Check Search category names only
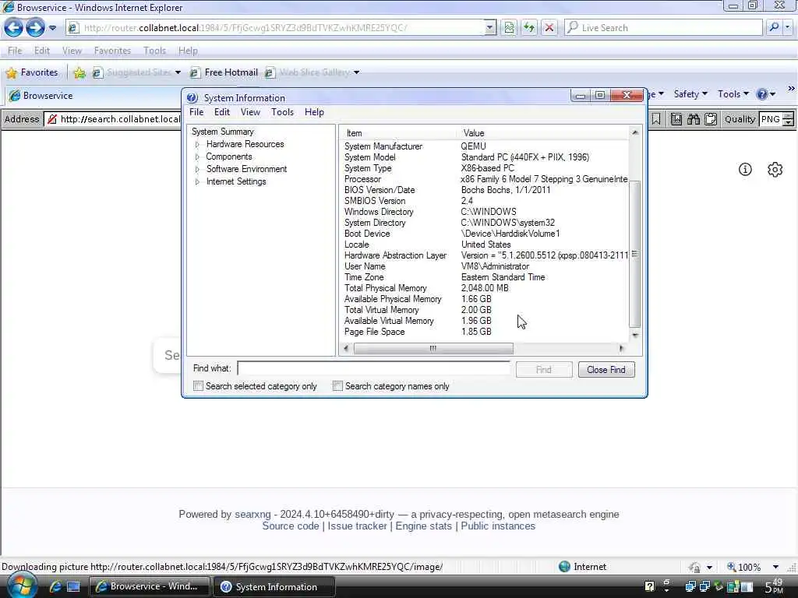The height and width of the screenshot is (598, 798). (x=337, y=386)
